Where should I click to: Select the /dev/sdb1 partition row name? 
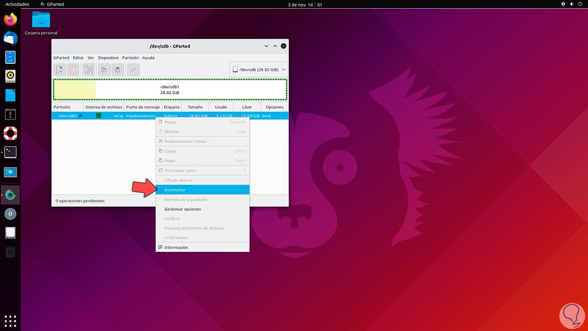68,116
